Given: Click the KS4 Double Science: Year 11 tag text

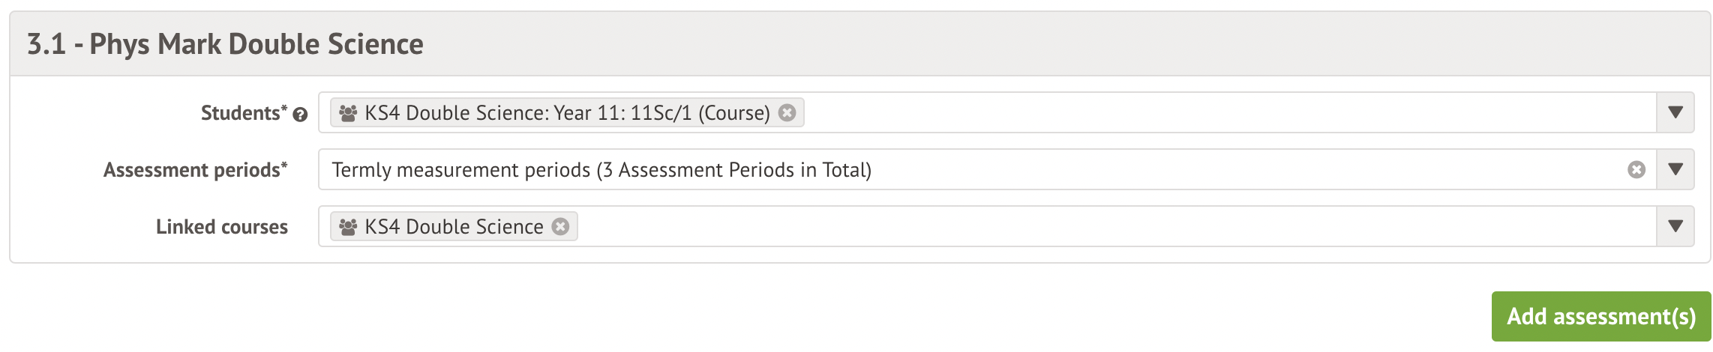Looking at the screenshot, I should (567, 113).
